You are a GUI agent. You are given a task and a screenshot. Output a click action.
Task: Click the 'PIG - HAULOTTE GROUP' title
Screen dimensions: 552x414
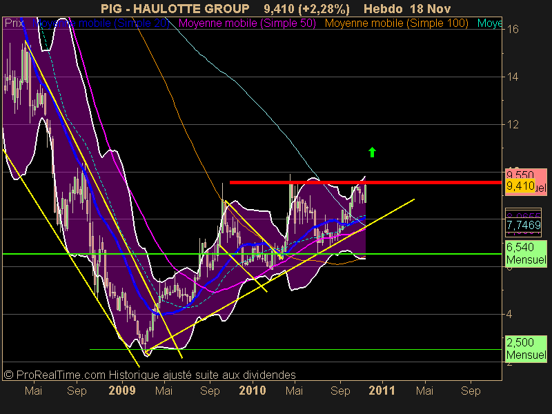pos(175,8)
